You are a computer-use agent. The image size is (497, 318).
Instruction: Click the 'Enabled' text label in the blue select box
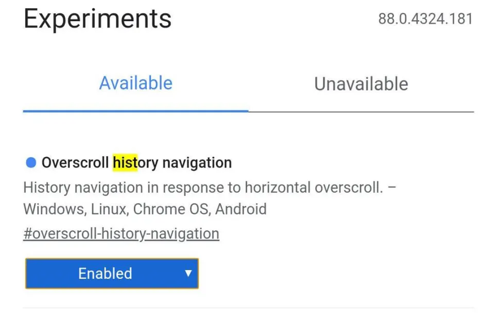(105, 273)
